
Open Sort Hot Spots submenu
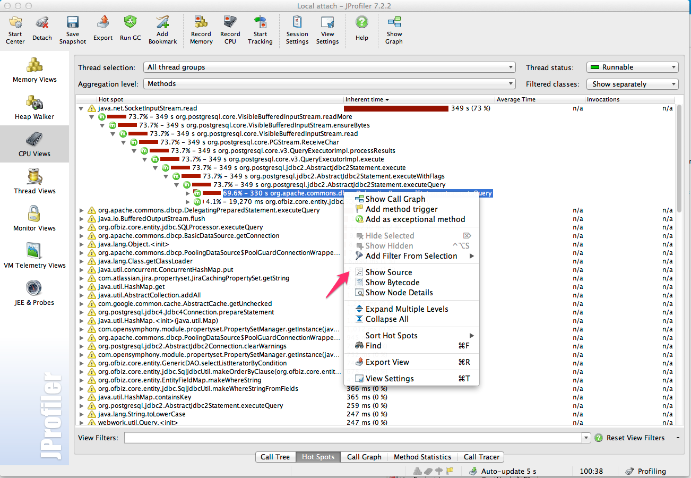411,336
